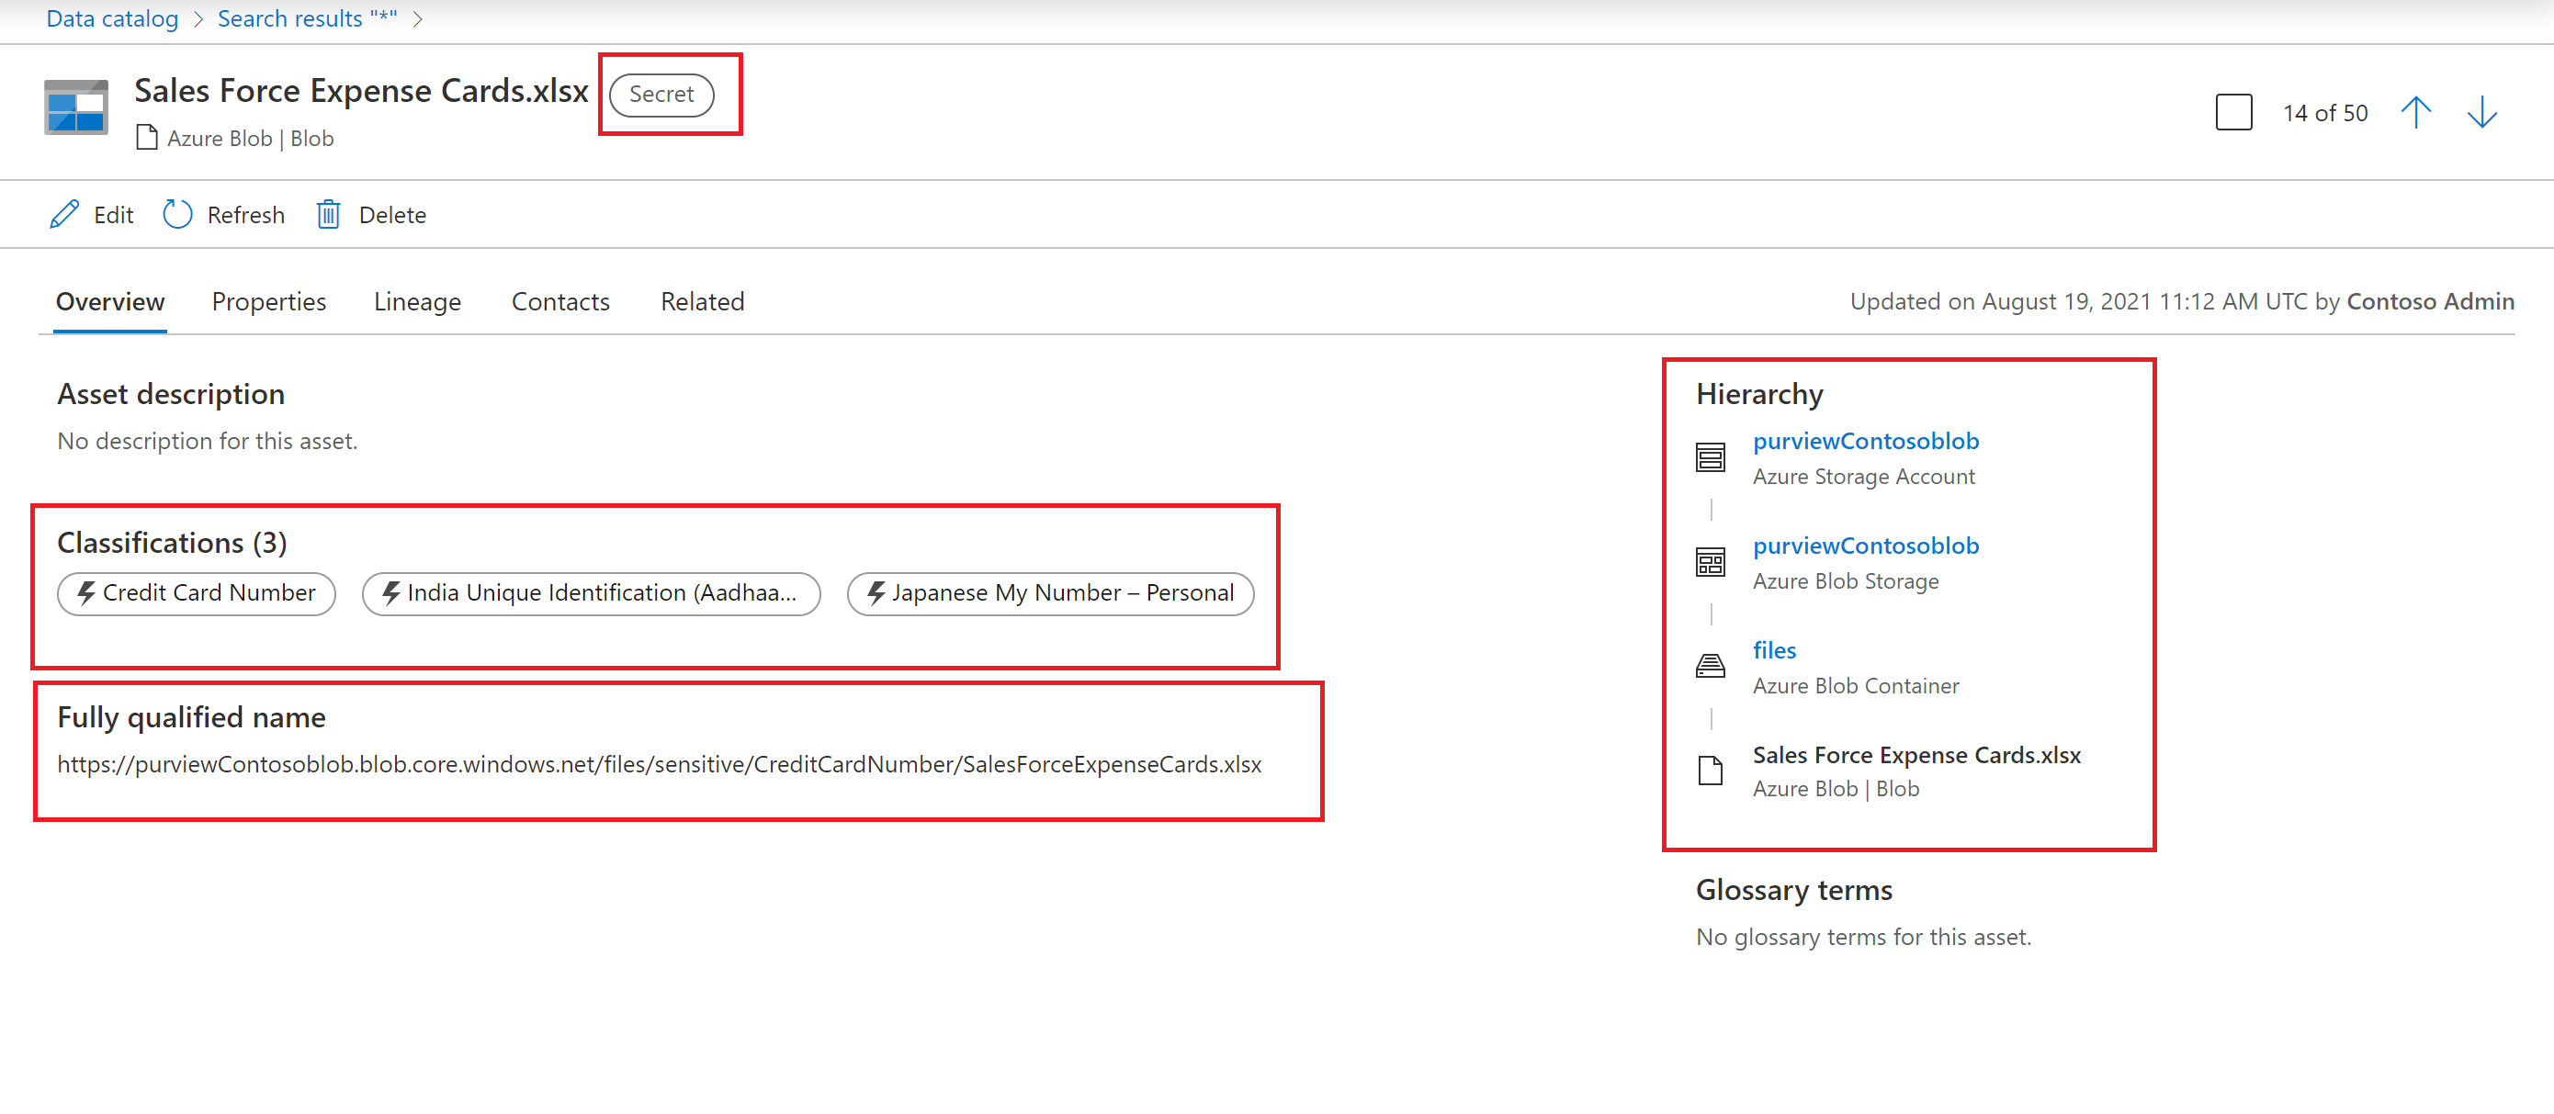This screenshot has height=1114, width=2554.
Task: Click the Refresh circular arrow icon
Action: [x=177, y=214]
